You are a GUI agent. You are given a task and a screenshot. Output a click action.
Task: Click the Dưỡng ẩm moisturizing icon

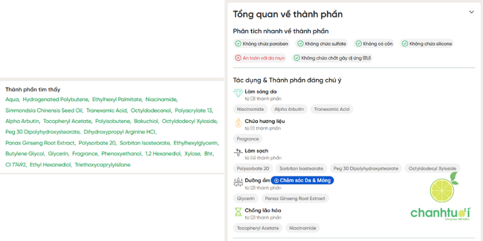coord(238,183)
